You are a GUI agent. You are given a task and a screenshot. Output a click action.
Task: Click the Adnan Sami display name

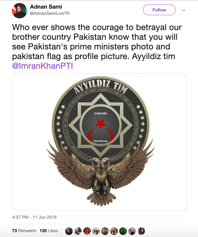pos(46,7)
